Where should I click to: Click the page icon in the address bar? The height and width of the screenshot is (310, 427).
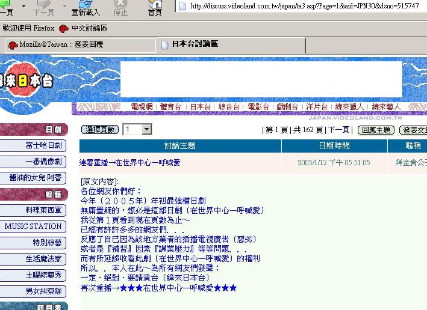[x=182, y=6]
